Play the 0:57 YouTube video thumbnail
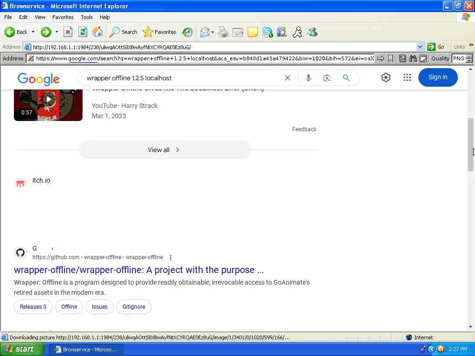The height and width of the screenshot is (356, 475). tap(48, 105)
